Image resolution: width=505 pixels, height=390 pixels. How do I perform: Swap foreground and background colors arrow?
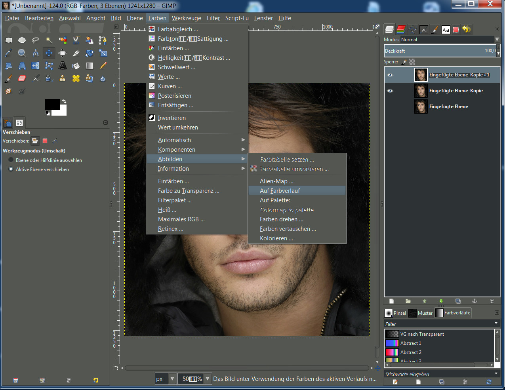point(64,102)
